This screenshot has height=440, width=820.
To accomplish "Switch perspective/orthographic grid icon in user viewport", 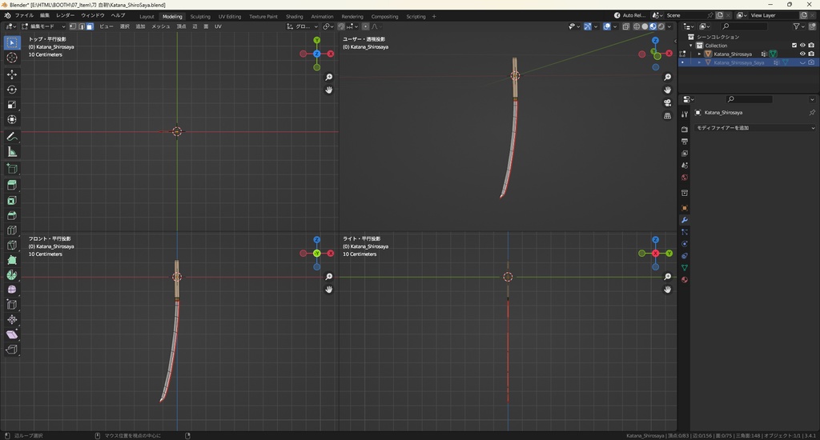I will click(x=668, y=116).
